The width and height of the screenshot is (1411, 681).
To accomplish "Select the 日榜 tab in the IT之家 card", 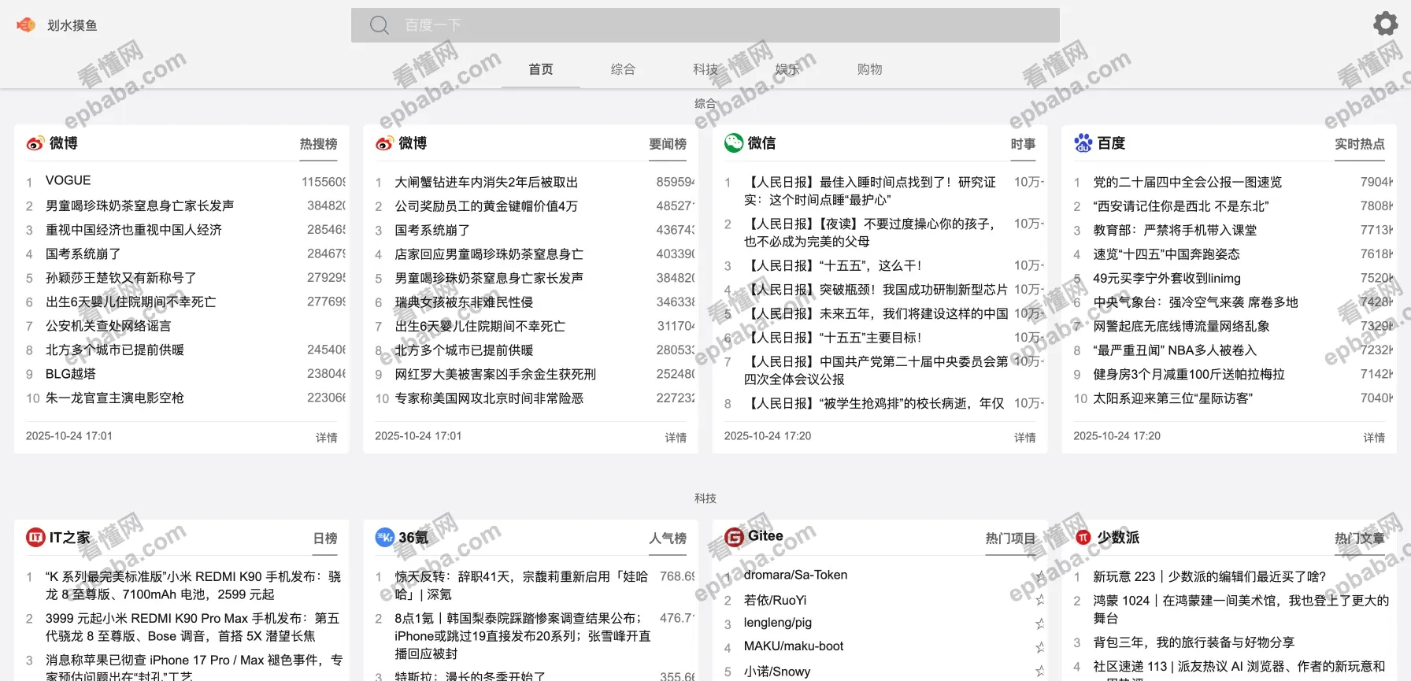I will pos(325,539).
